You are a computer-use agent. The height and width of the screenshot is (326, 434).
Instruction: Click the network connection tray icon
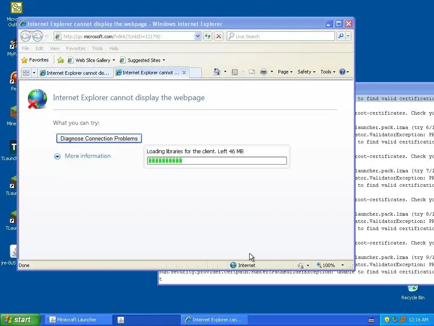click(395, 320)
